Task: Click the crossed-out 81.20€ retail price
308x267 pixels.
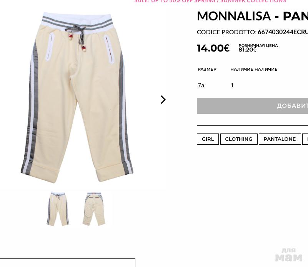Action: tap(248, 50)
